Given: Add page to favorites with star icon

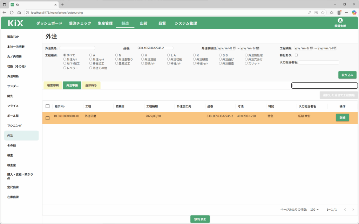Looking at the screenshot, I should point(331,12).
